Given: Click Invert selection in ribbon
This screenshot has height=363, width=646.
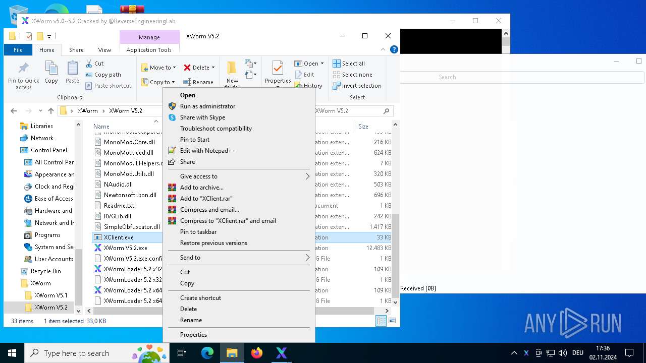Looking at the screenshot, I should [x=357, y=86].
